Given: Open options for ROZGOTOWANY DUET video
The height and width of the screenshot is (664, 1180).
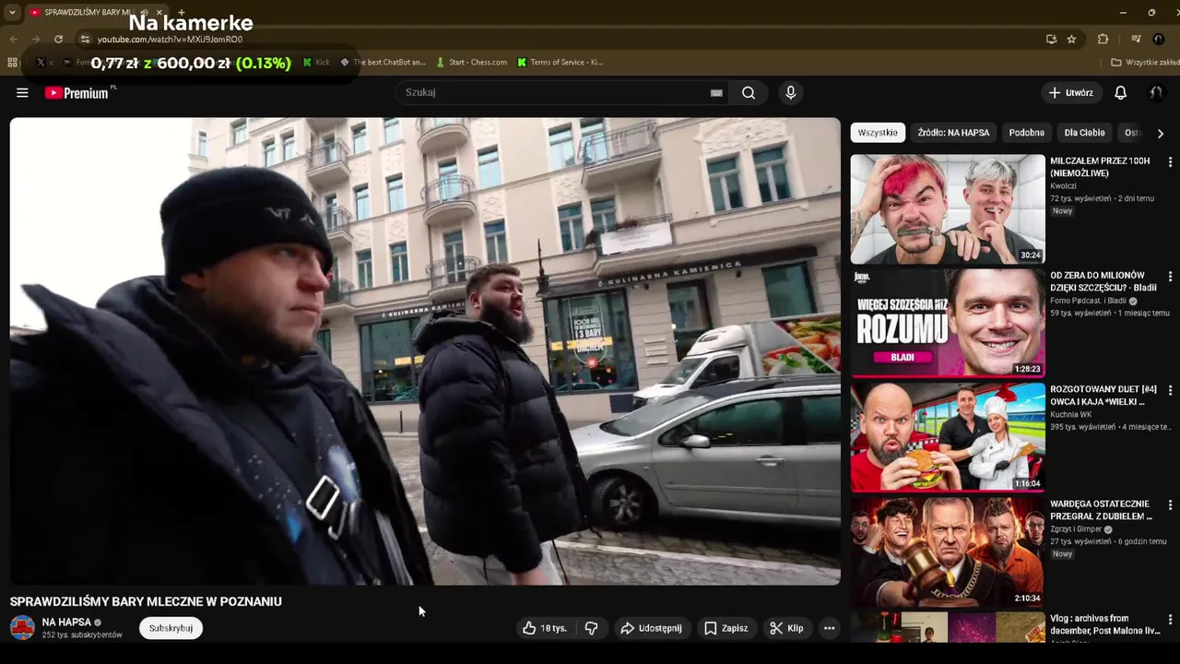Looking at the screenshot, I should pyautogui.click(x=1170, y=390).
